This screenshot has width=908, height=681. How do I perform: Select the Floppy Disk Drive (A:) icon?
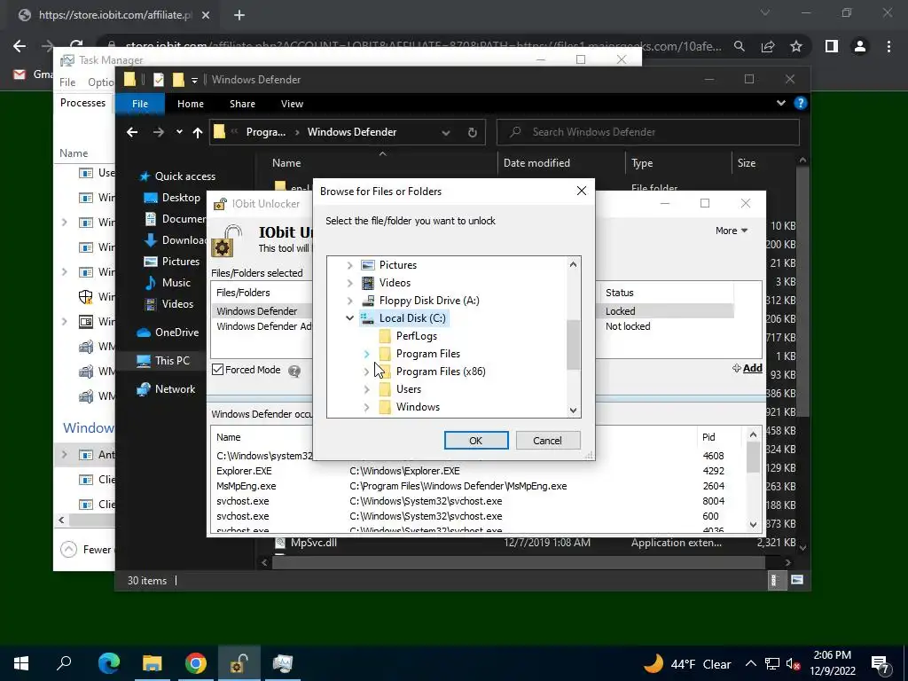[368, 301]
